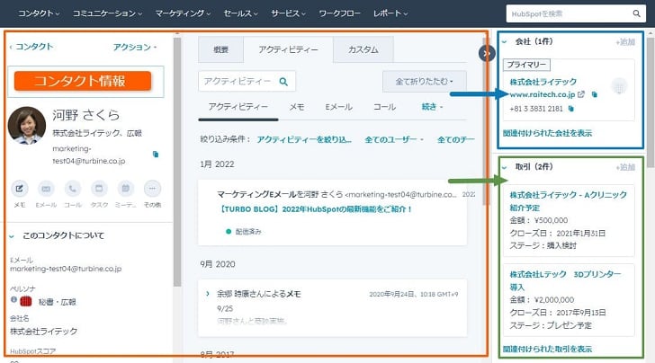Click the persona info icon
Screen dimensions: 655x363
point(13,299)
